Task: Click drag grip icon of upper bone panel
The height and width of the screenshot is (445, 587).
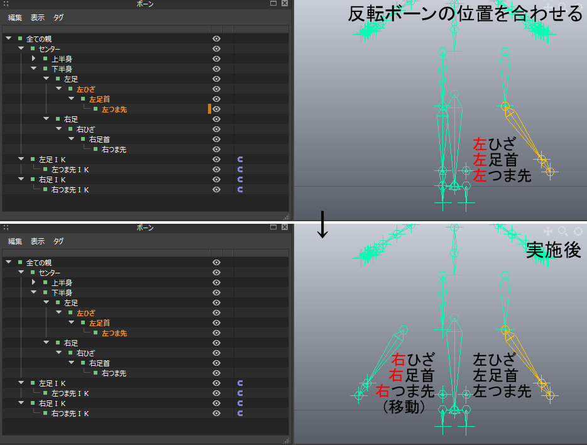Action: (6, 4)
